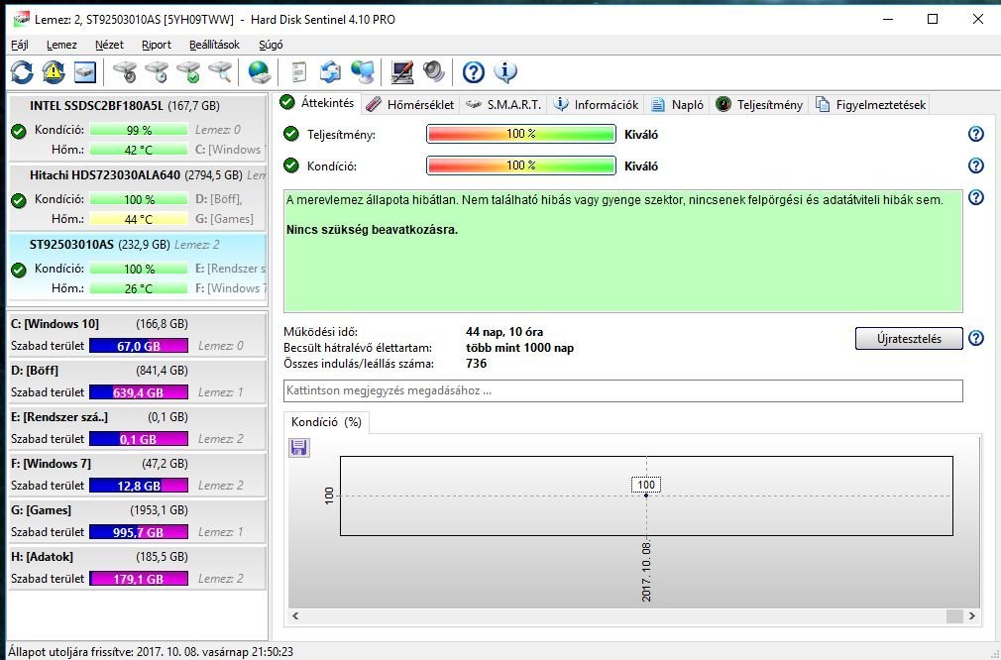The height and width of the screenshot is (660, 1001).
Task: Open the Nézet menu
Action: click(109, 45)
